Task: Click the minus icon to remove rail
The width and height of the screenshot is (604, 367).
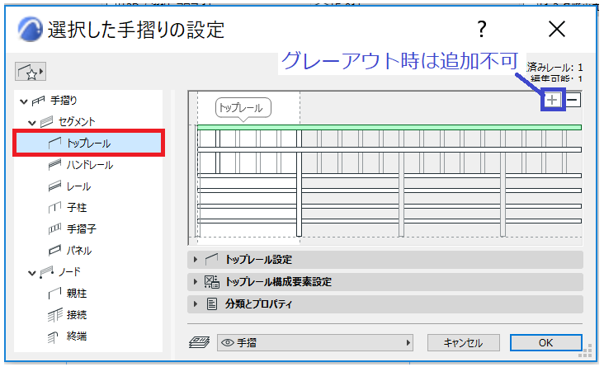Action: (x=573, y=100)
